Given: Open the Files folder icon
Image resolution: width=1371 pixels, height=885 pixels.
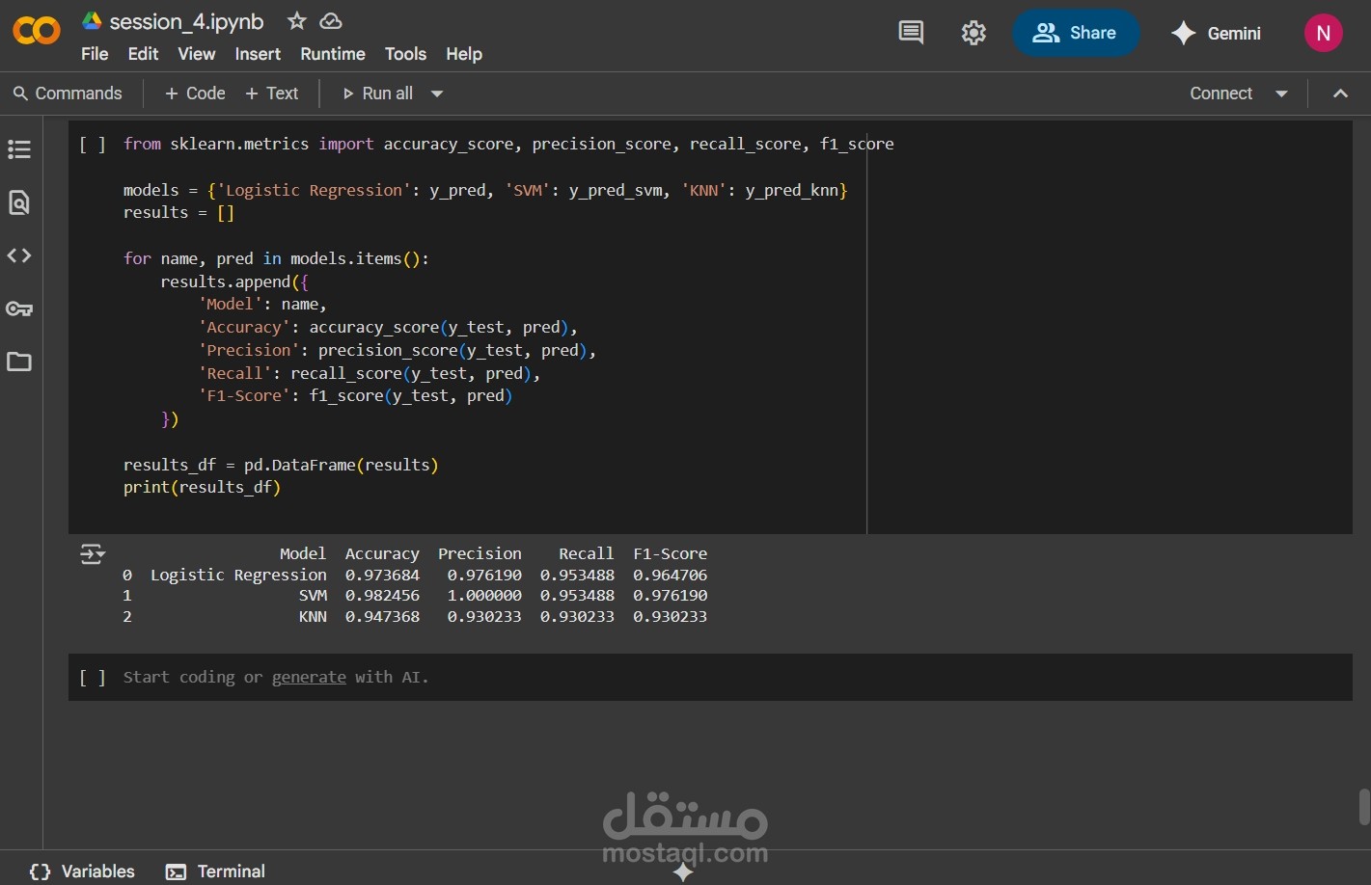Looking at the screenshot, I should [x=19, y=362].
